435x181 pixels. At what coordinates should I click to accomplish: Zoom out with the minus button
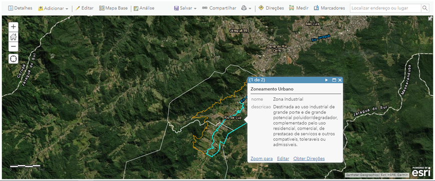point(14,46)
